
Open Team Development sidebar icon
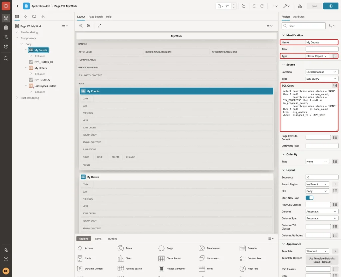[x=6, y=37]
